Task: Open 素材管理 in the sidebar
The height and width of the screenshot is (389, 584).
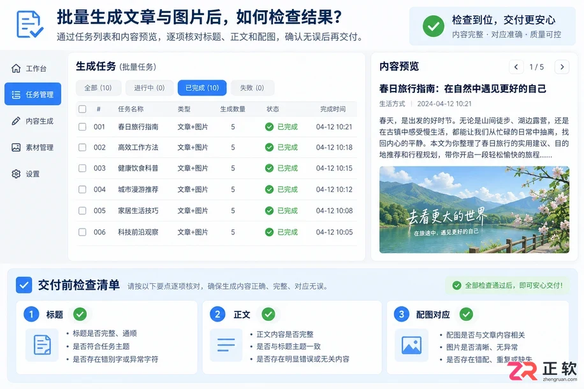Action: 33,147
